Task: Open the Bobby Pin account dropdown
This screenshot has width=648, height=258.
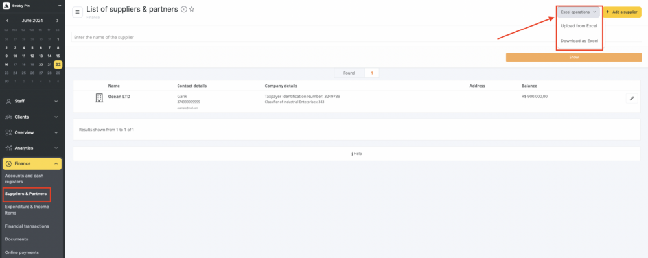Action: pos(32,6)
